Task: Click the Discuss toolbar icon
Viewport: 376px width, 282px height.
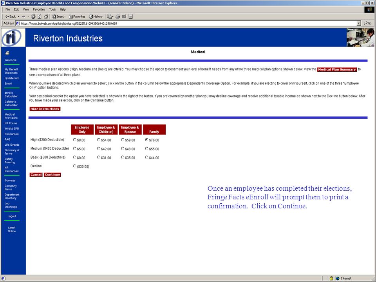Action: click(x=130, y=16)
